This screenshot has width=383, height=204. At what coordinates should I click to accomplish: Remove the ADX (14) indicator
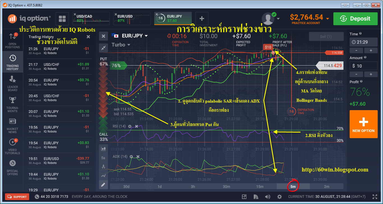coord(138,157)
